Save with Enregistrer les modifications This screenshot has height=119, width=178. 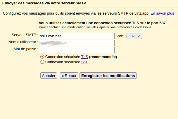[x=108, y=76]
